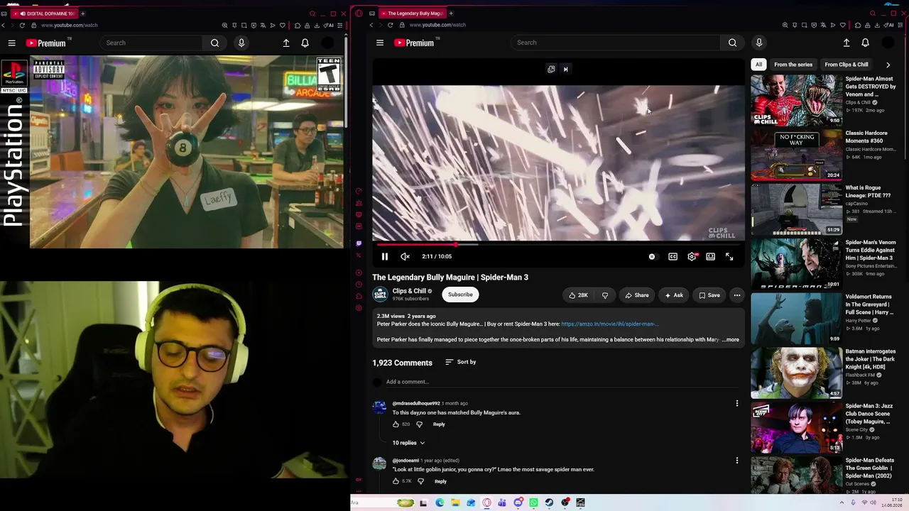
Task: Open notifications bell in left YouTube window
Action: pyautogui.click(x=305, y=43)
